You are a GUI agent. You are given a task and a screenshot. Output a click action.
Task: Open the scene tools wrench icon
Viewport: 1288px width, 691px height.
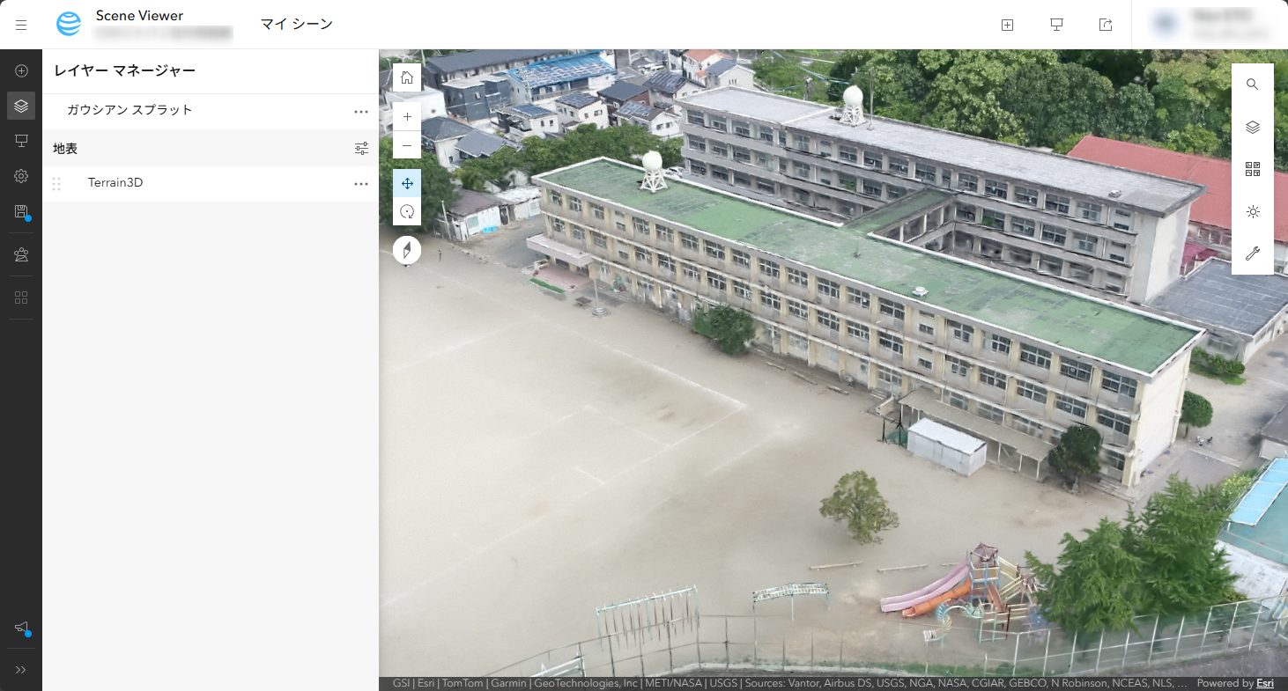[1252, 254]
